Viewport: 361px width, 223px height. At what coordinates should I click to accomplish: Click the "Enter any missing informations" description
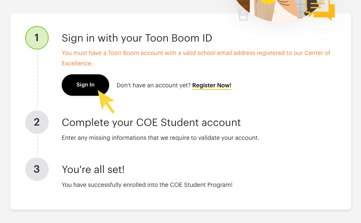click(160, 138)
